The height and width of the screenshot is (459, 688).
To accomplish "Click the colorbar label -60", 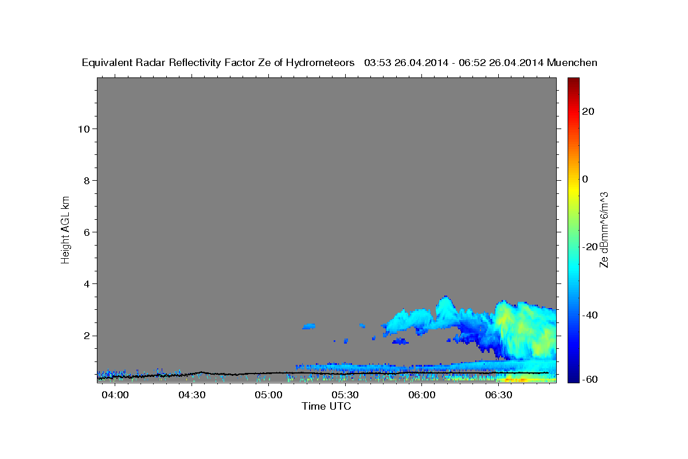I will [589, 379].
